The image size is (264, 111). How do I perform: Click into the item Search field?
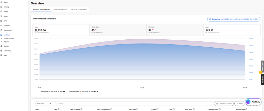133,104
